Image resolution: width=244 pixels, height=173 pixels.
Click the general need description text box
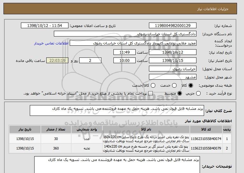coord(117,110)
